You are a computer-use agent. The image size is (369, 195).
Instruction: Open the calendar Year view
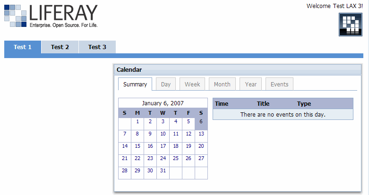[x=251, y=85]
